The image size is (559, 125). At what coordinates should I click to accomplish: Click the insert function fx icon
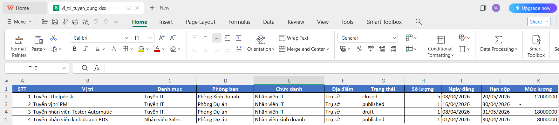(97, 68)
